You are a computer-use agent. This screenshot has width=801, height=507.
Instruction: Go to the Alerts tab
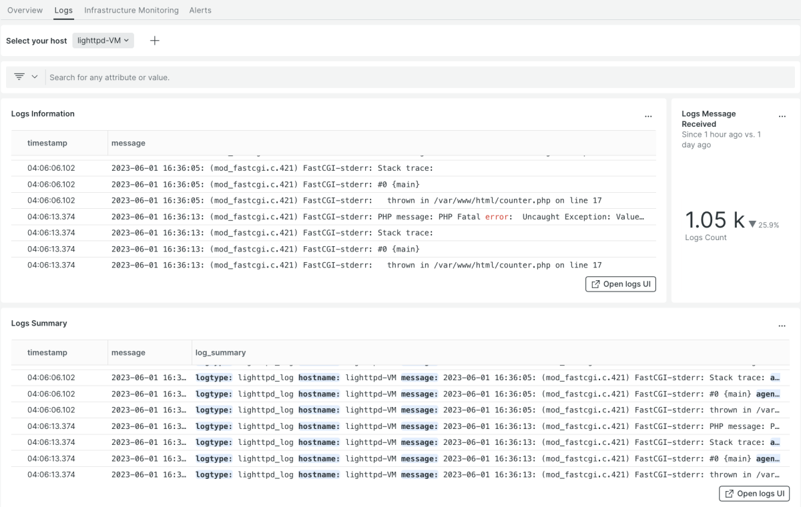(x=200, y=10)
